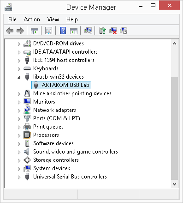Select the Processors category
Image resolution: width=183 pixels, height=203 pixels.
pos(46,135)
